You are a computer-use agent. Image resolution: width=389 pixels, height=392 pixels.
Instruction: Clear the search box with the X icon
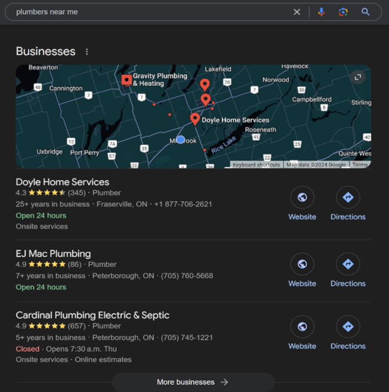coord(297,12)
